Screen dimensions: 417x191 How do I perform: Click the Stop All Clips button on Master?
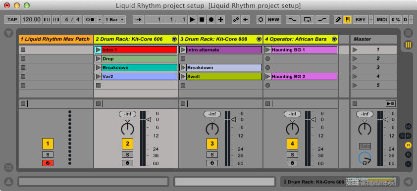tap(355, 103)
